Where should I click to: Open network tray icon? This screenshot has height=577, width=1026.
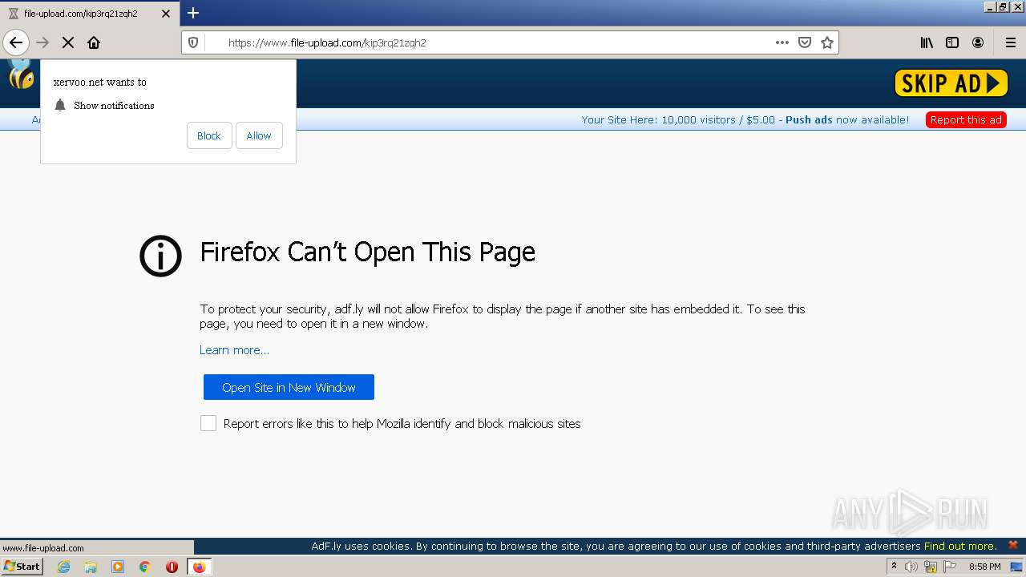tap(931, 567)
